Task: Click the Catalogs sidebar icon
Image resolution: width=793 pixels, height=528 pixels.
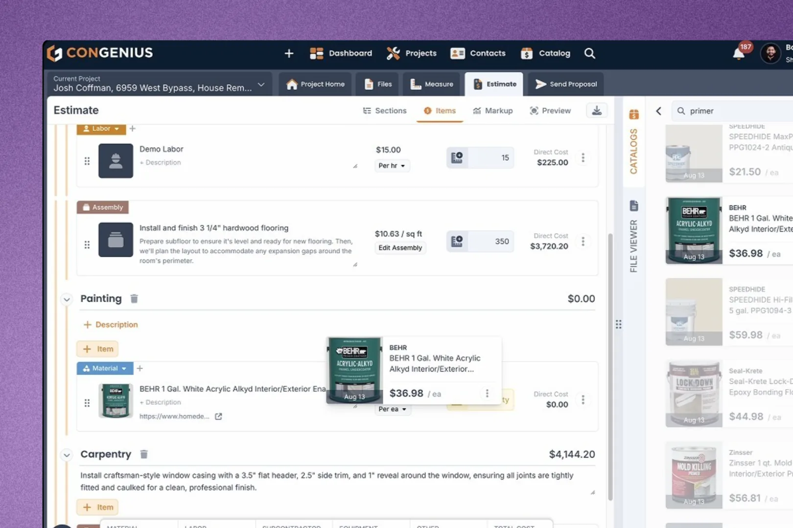Action: coord(634,114)
